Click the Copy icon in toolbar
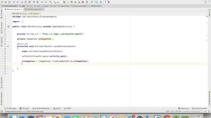The image size is (211, 118). tap(26, 2)
